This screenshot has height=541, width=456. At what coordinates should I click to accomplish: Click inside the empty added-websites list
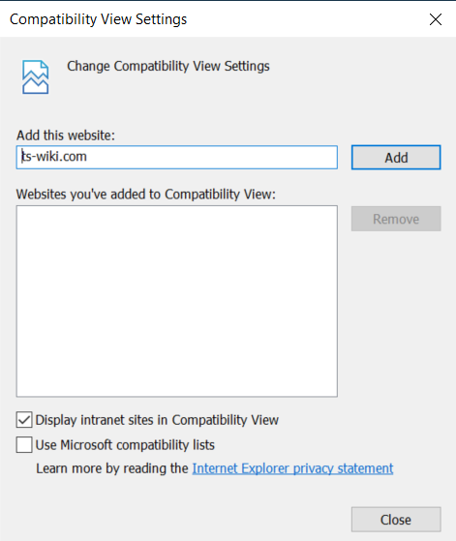point(177,301)
